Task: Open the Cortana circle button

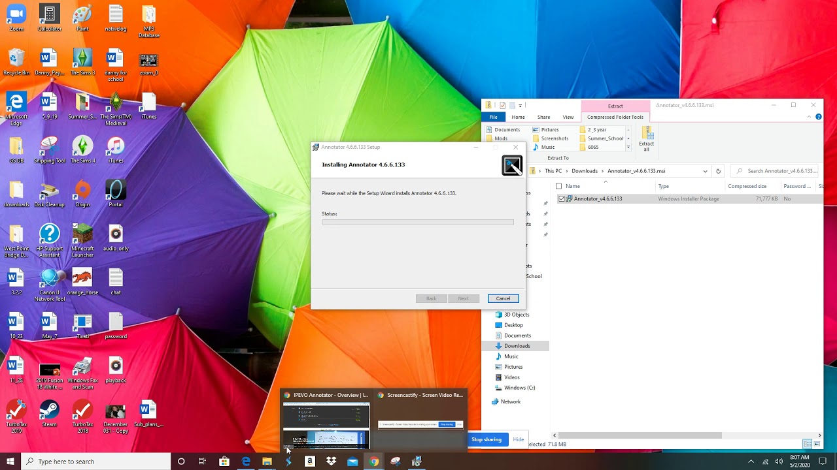Action: 181,462
